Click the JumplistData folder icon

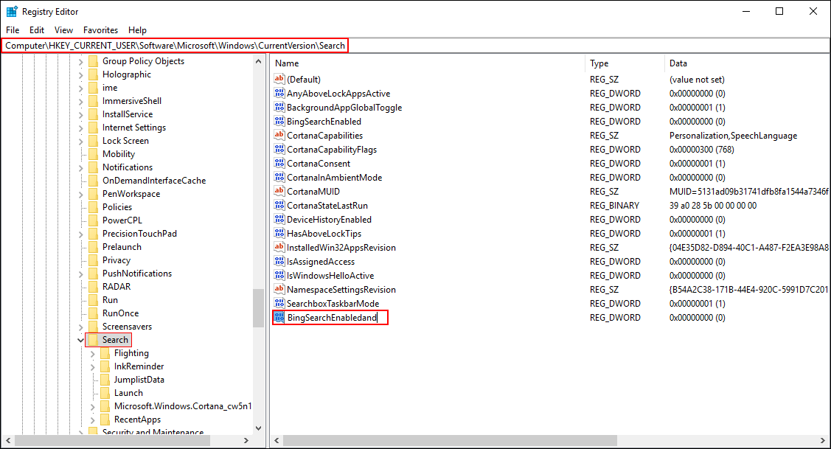point(105,380)
